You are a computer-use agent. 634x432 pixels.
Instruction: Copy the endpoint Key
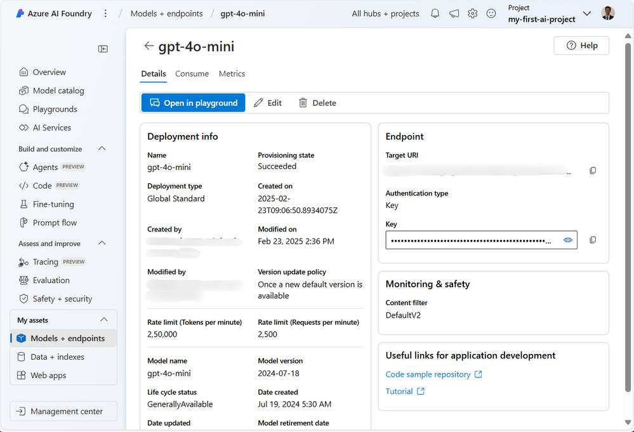pos(593,240)
